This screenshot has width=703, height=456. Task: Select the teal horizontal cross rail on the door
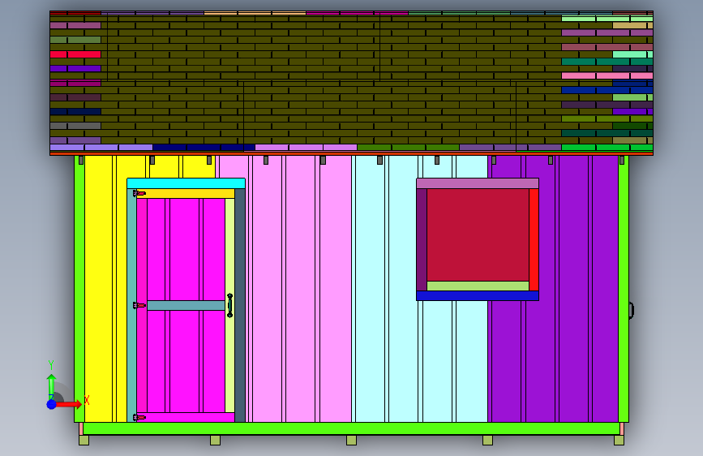(x=186, y=306)
